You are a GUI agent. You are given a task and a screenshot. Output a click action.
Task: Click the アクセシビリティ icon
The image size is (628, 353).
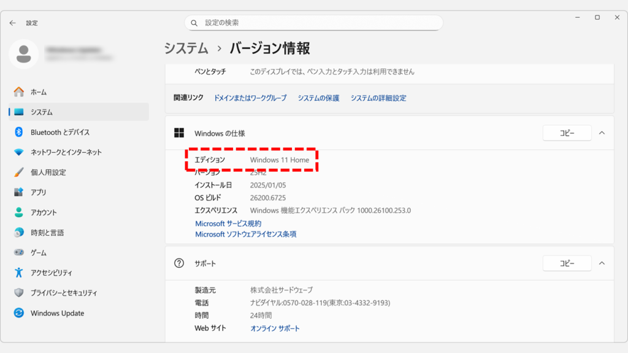click(19, 273)
